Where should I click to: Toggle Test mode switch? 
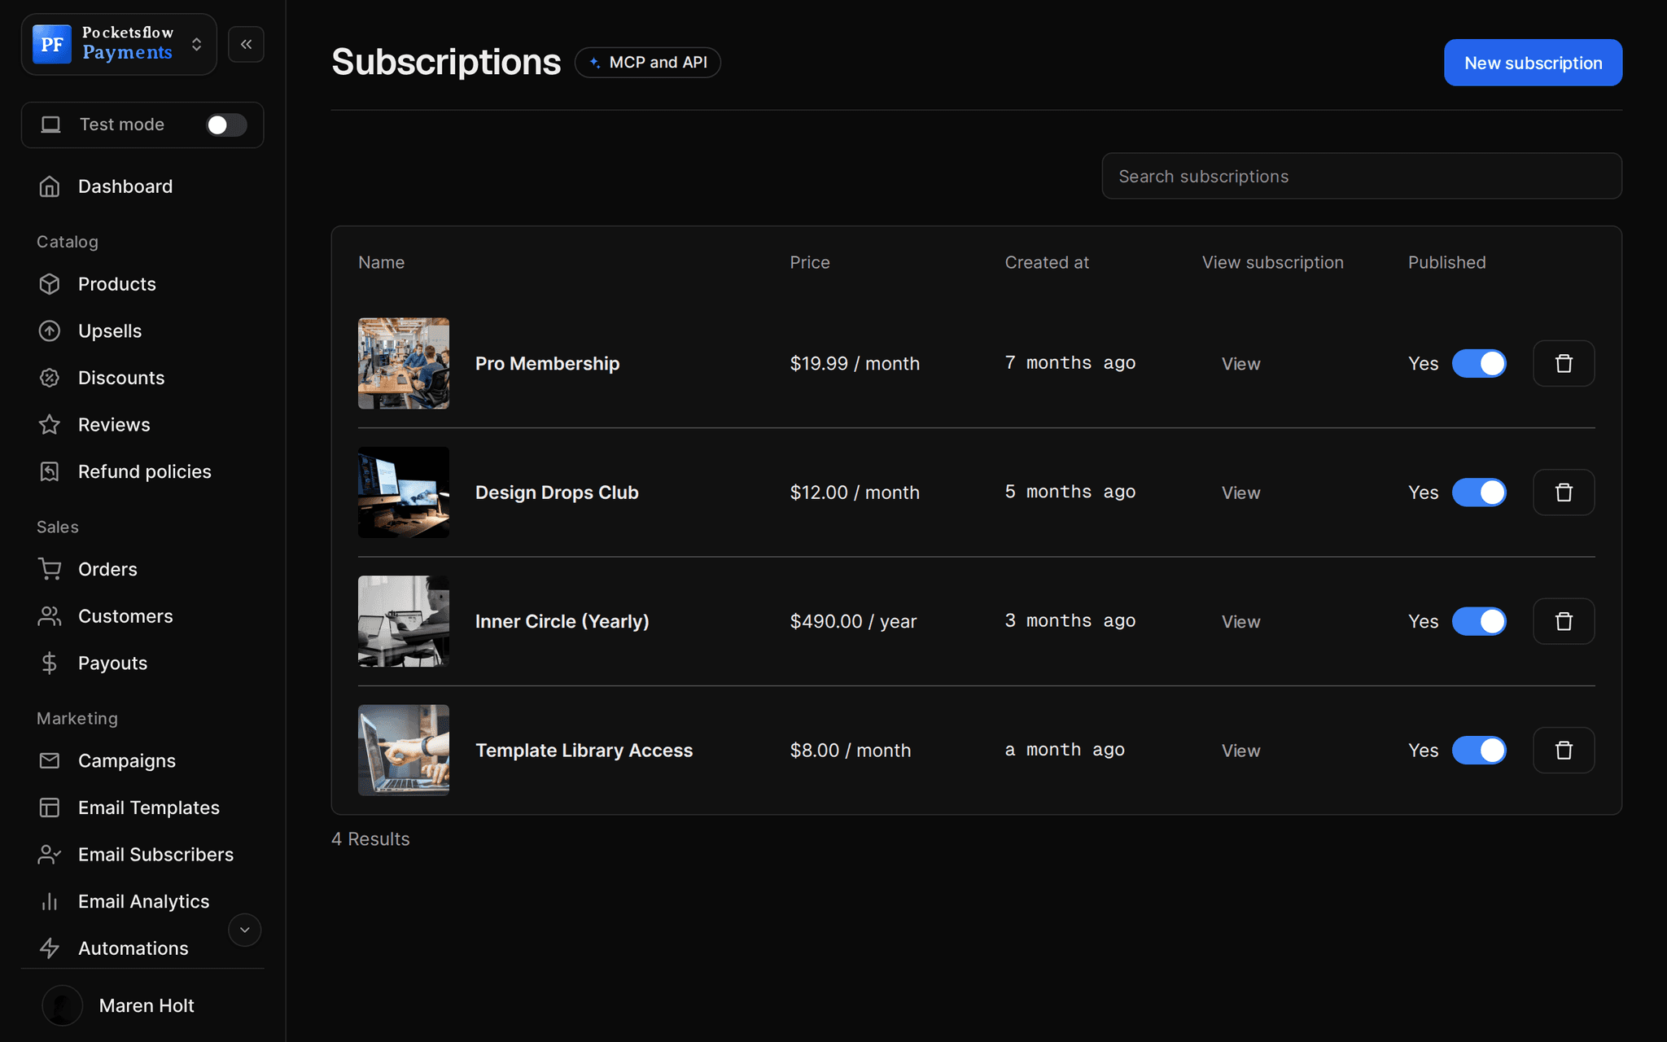pos(226,125)
